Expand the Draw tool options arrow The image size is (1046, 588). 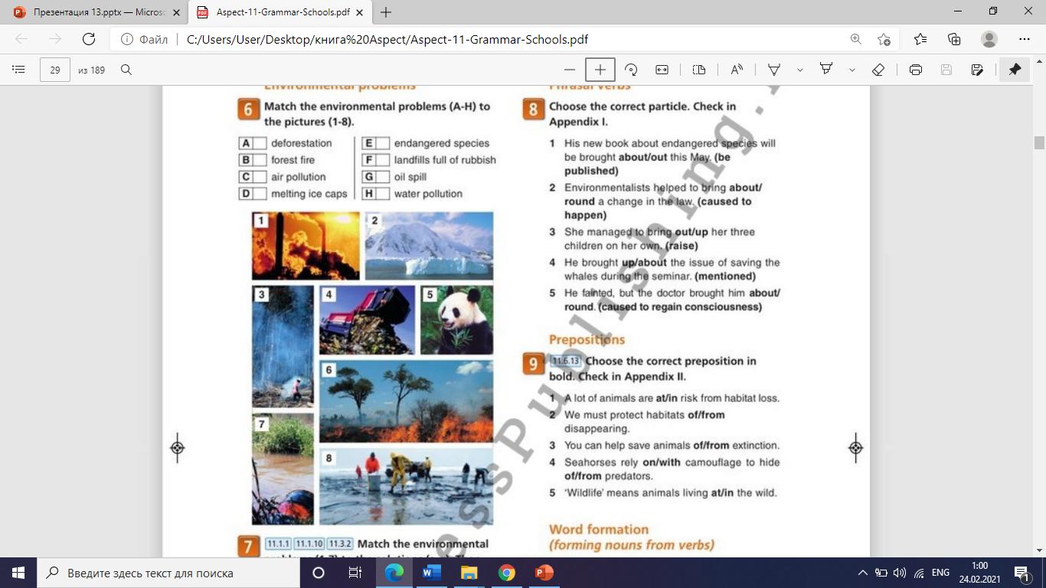[800, 70]
